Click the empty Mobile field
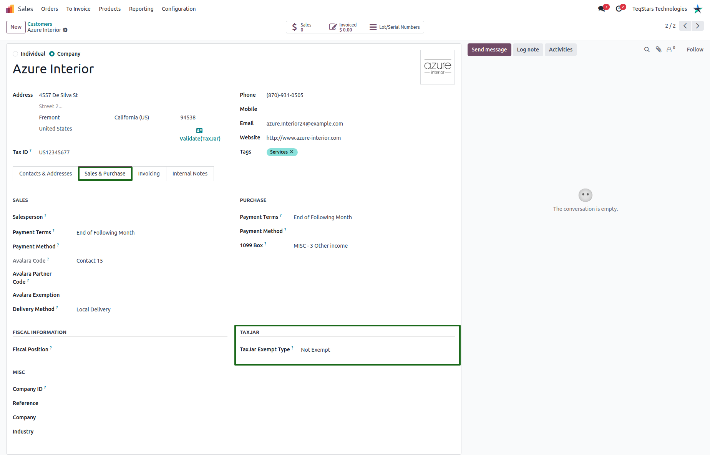Image resolution: width=710 pixels, height=455 pixels. (x=360, y=109)
